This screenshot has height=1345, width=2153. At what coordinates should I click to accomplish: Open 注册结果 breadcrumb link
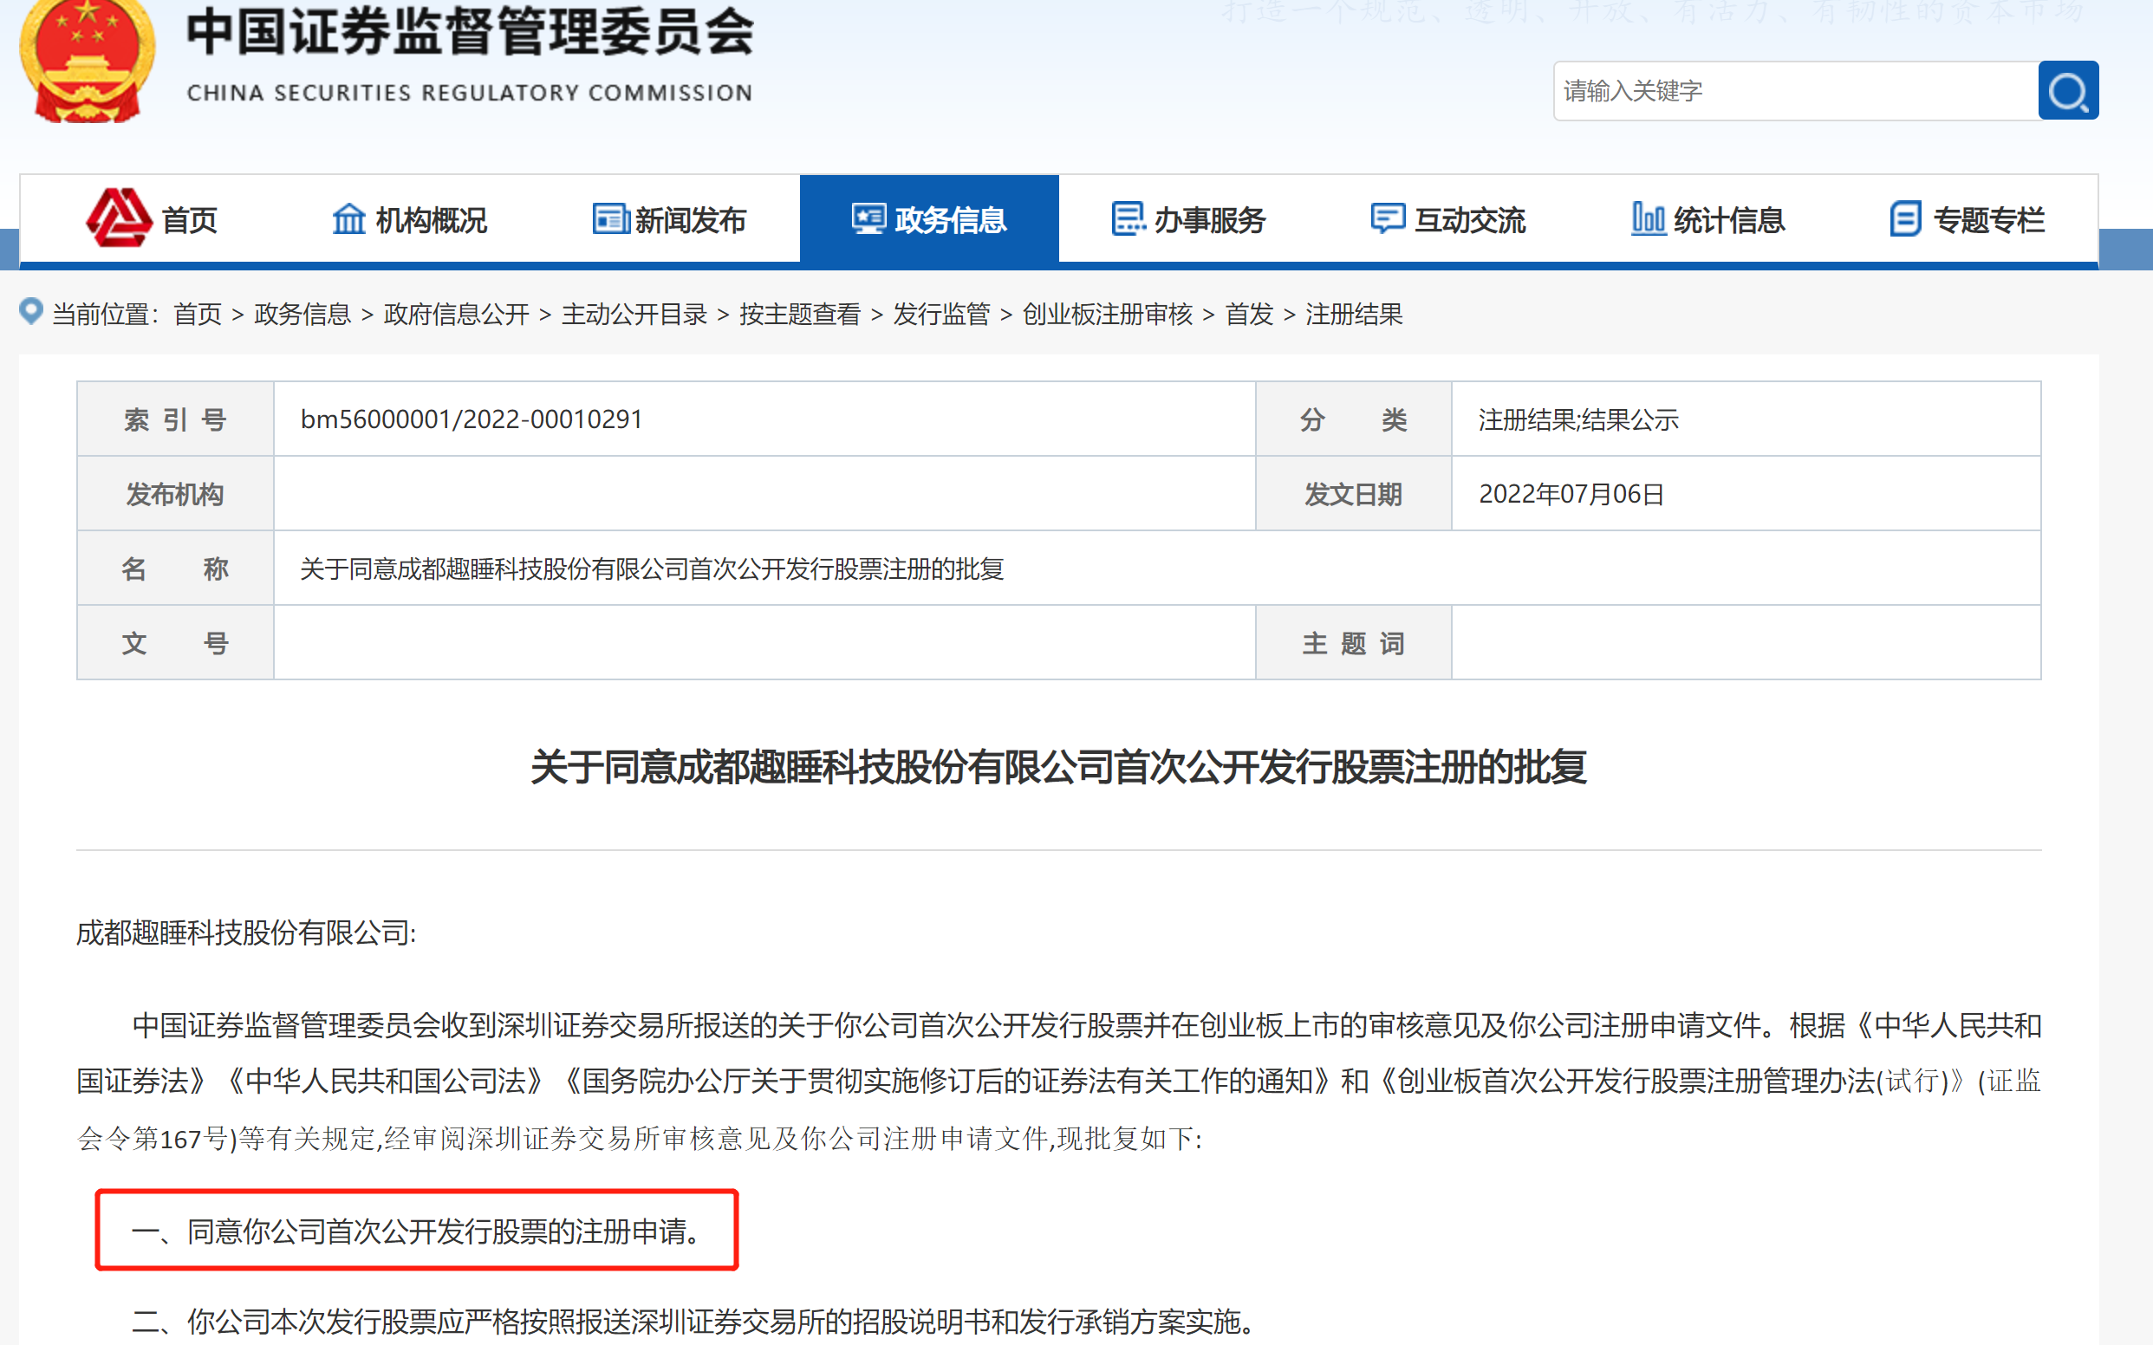pos(1354,314)
